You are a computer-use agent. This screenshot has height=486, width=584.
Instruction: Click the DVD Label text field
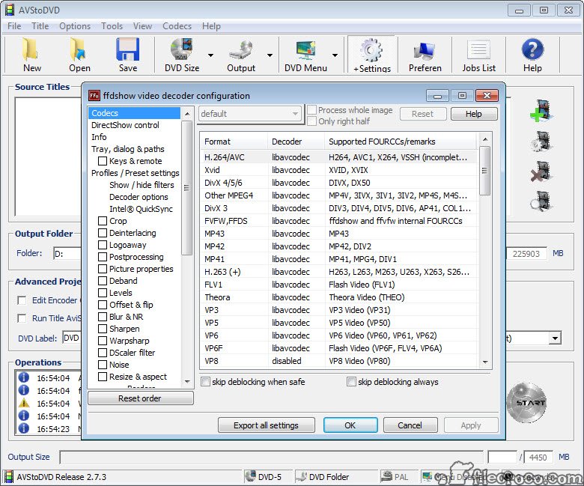tap(72, 338)
